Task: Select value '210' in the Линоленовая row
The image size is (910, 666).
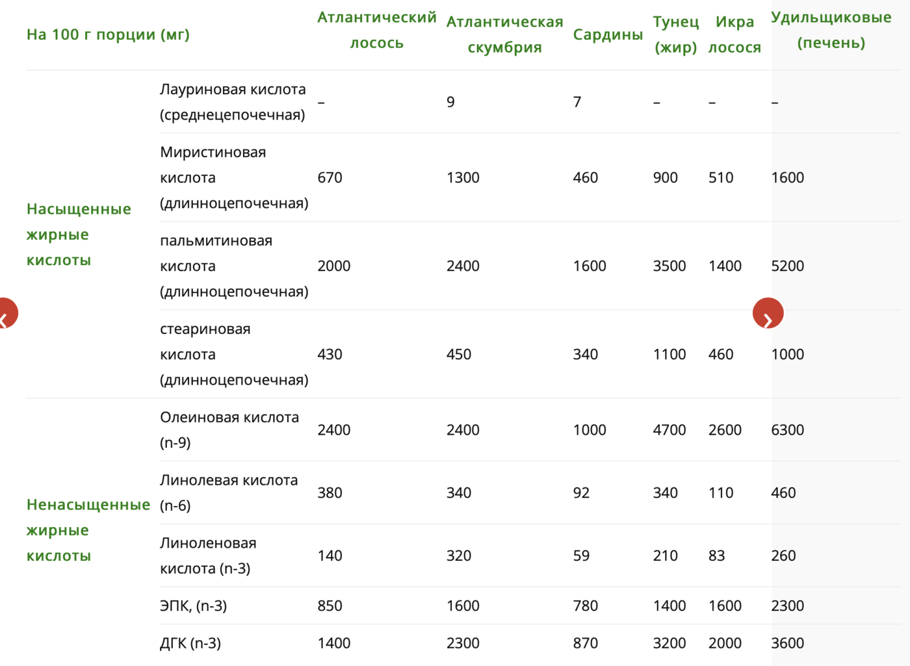Action: pyautogui.click(x=665, y=556)
